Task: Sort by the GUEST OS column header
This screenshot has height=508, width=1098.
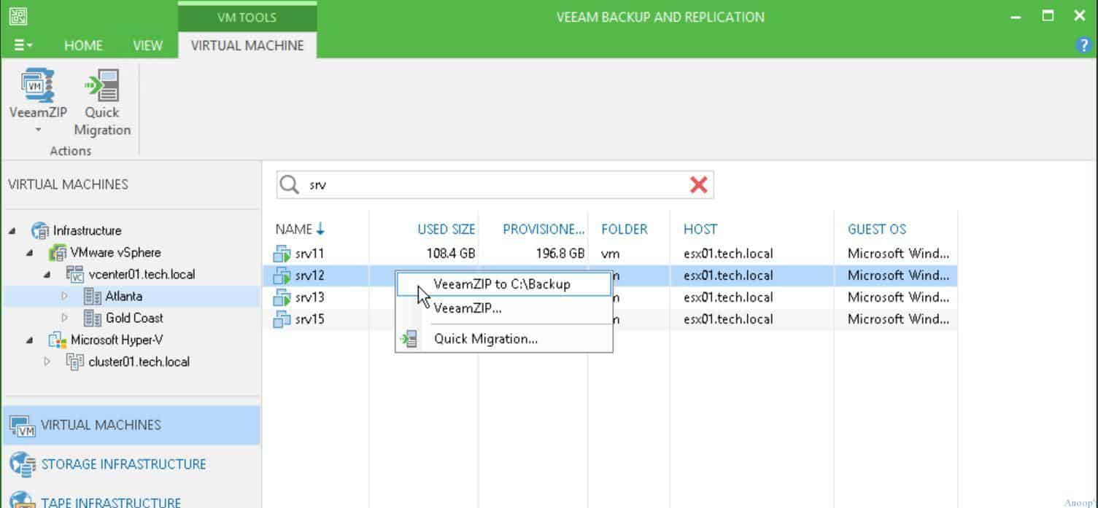Action: [877, 229]
